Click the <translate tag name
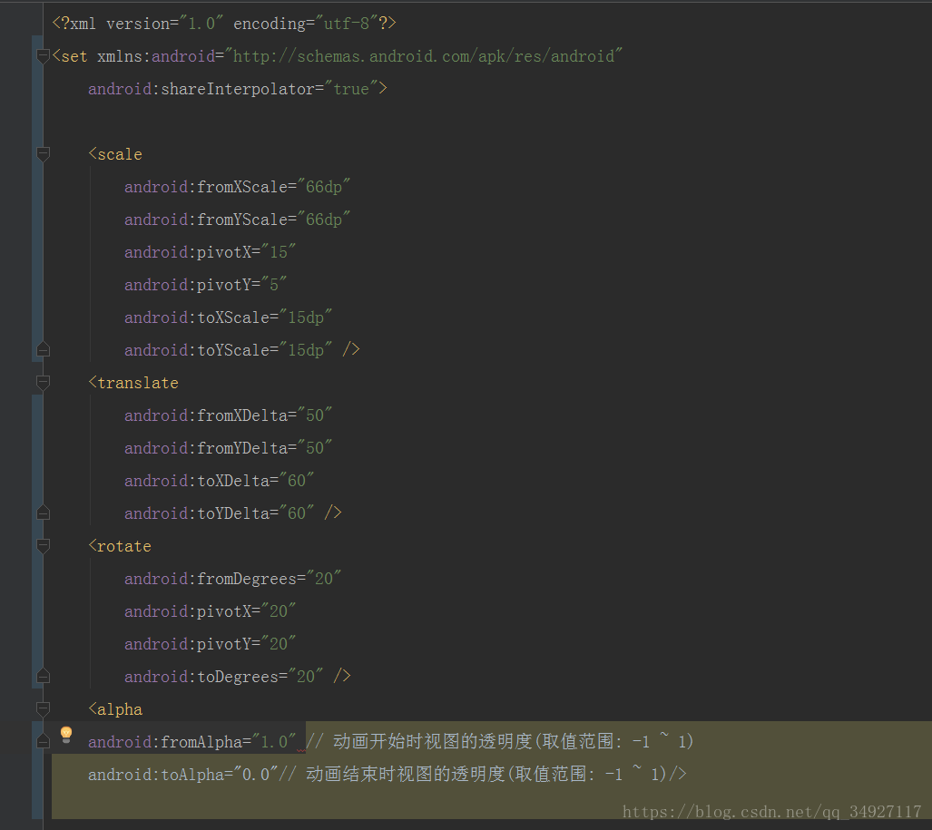The height and width of the screenshot is (830, 932). [133, 383]
